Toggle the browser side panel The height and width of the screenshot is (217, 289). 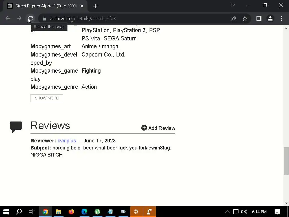pos(259,18)
